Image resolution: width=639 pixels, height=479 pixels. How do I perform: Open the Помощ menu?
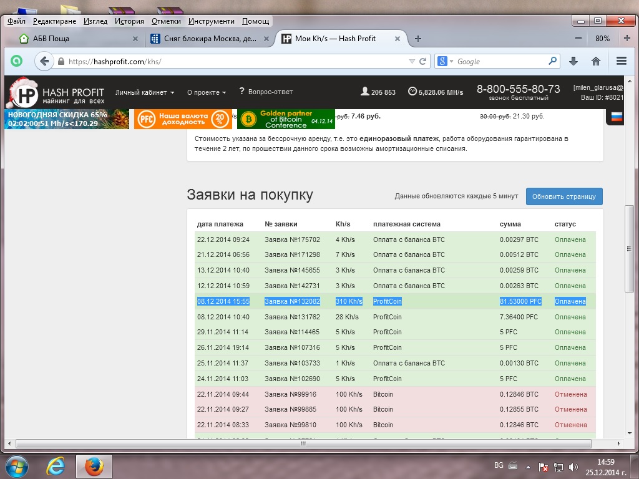(x=255, y=21)
